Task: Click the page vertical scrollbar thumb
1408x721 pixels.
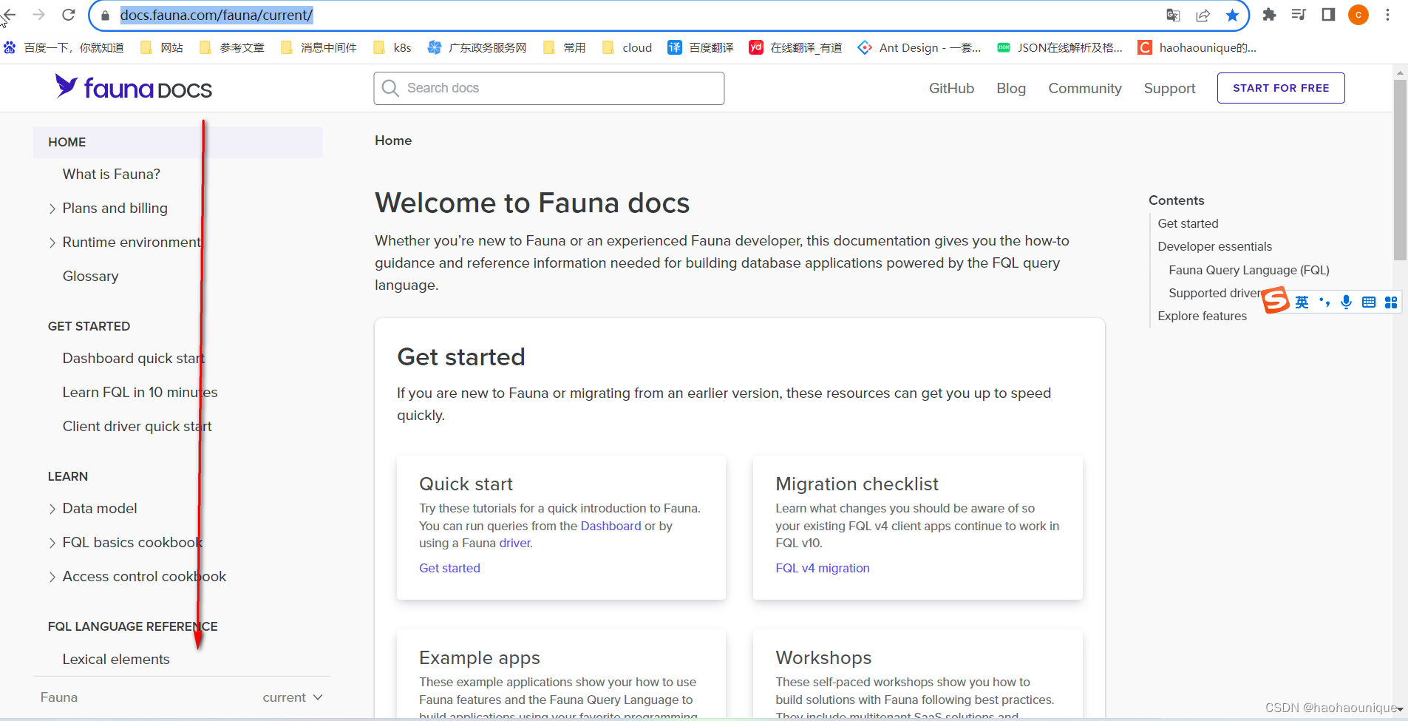Action: pos(1400,170)
